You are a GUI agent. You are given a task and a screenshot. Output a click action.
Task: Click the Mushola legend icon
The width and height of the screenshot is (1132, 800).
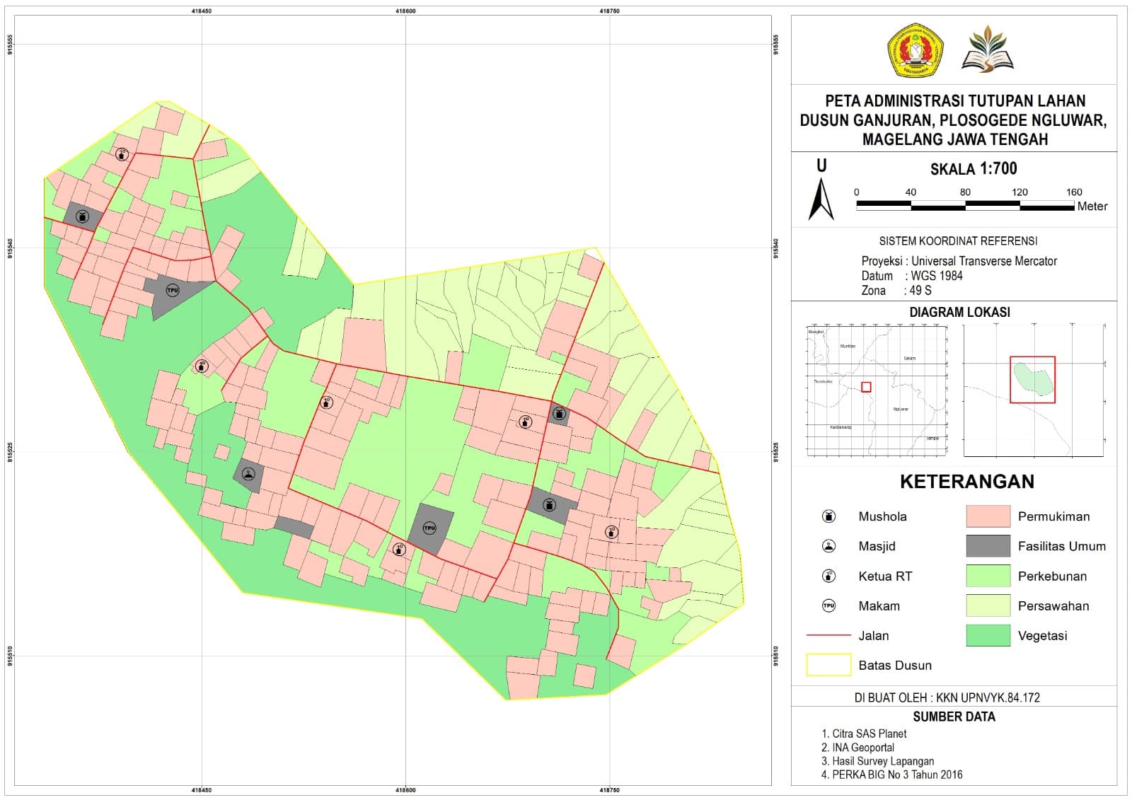(x=828, y=516)
